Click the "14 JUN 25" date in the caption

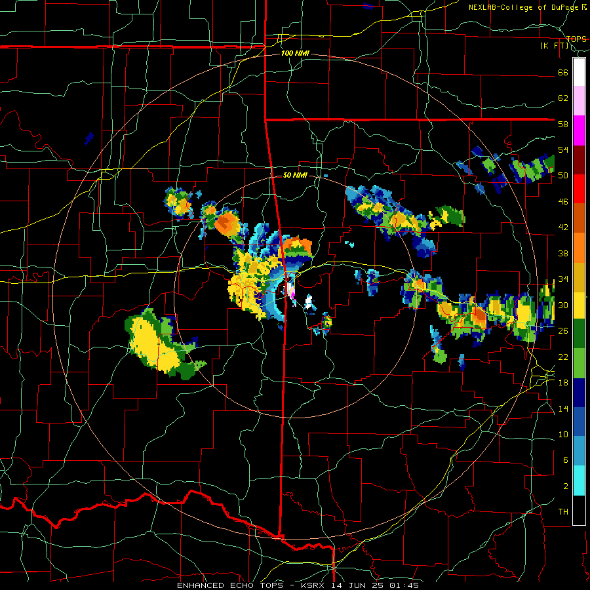357,585
